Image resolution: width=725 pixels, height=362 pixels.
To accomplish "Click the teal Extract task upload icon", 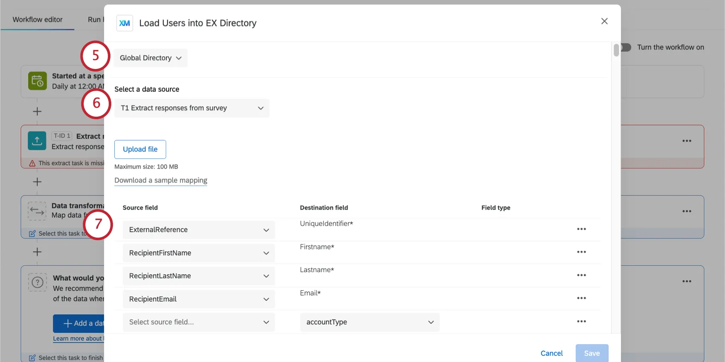I will click(x=37, y=141).
